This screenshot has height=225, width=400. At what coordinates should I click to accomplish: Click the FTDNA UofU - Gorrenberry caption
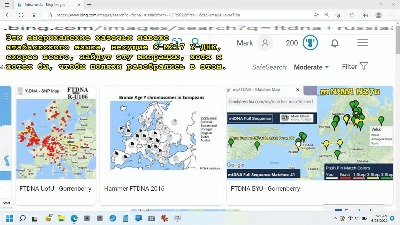pos(55,189)
